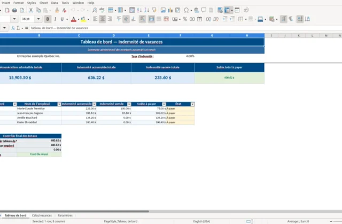This screenshot has width=342, height=224.
Task: Open the Data menu
Action: (55, 3)
